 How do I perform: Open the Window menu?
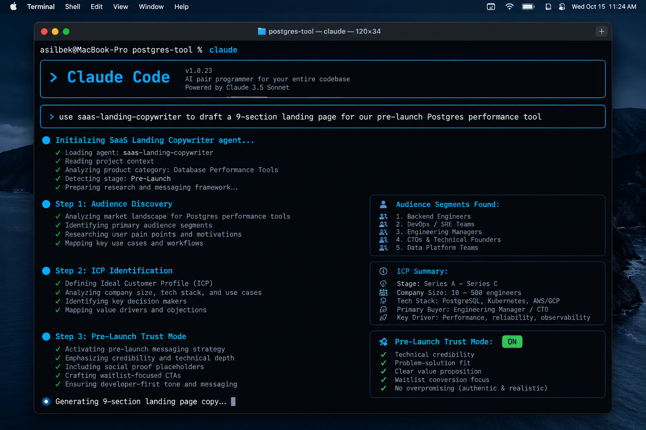151,7
